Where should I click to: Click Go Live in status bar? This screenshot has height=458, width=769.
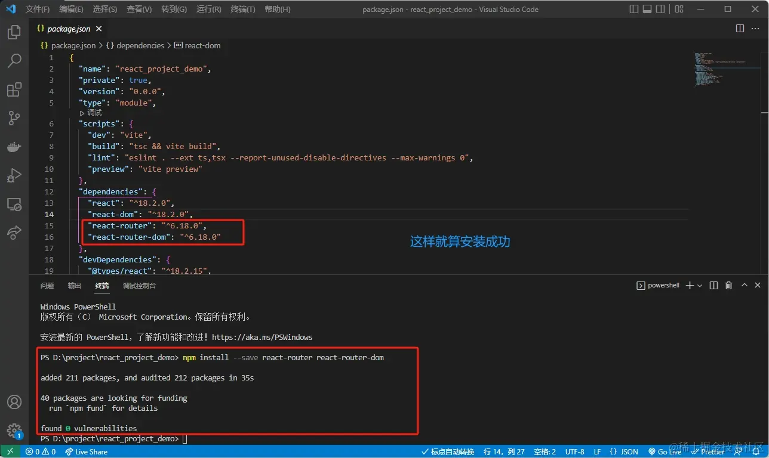pyautogui.click(x=665, y=451)
